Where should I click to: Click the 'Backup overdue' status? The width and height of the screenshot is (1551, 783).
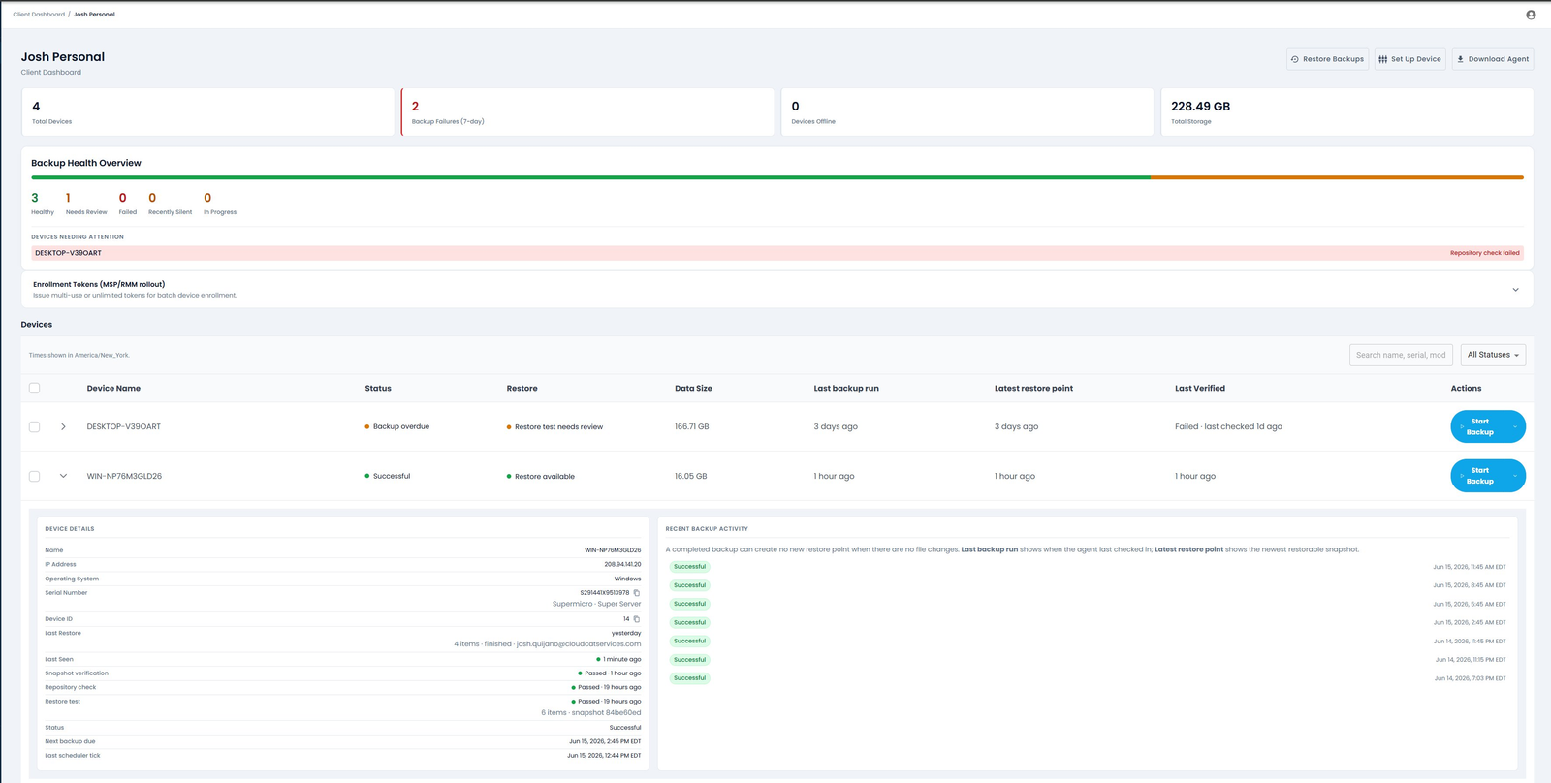click(x=397, y=426)
